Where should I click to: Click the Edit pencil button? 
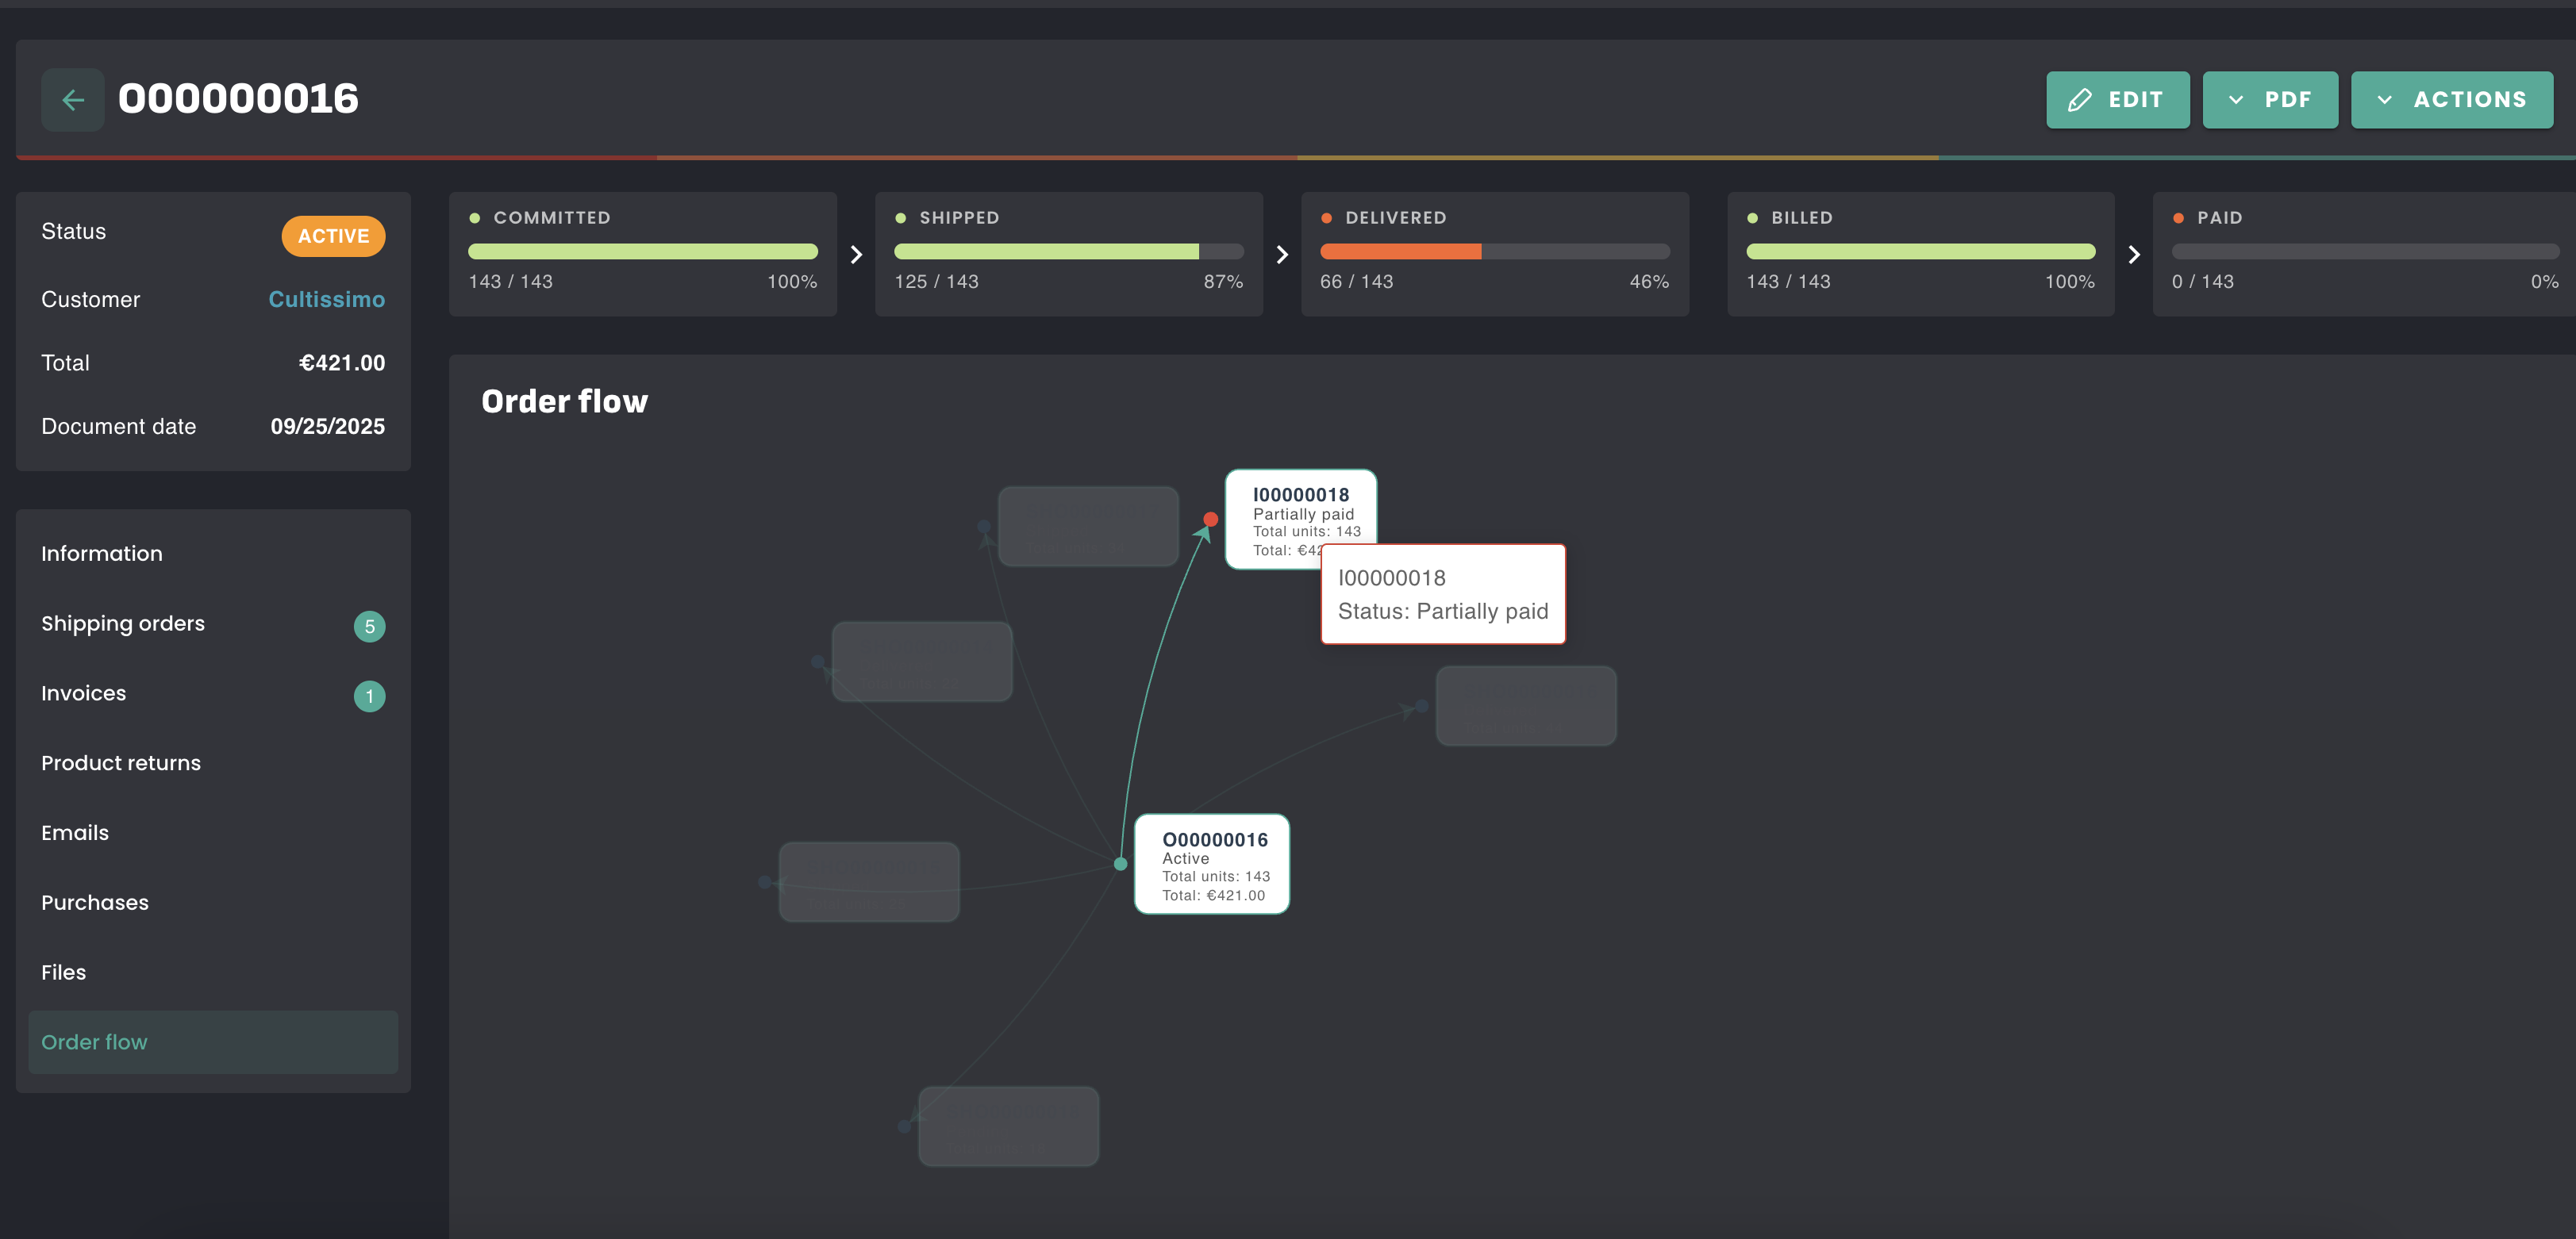[2117, 99]
